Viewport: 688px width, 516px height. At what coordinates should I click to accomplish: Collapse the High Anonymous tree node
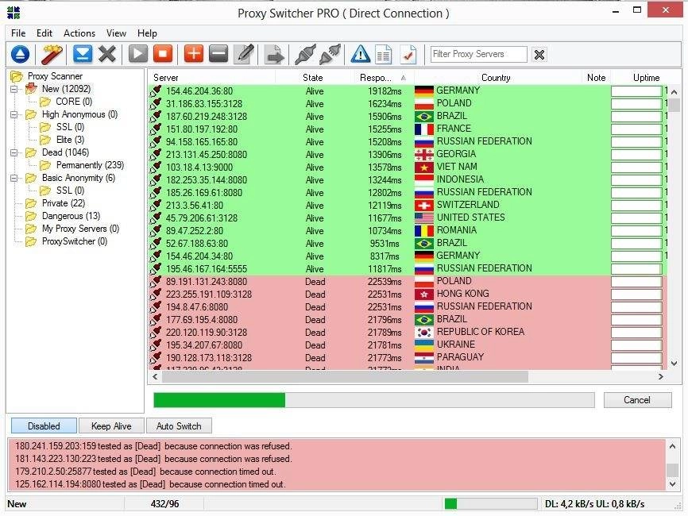tap(14, 114)
